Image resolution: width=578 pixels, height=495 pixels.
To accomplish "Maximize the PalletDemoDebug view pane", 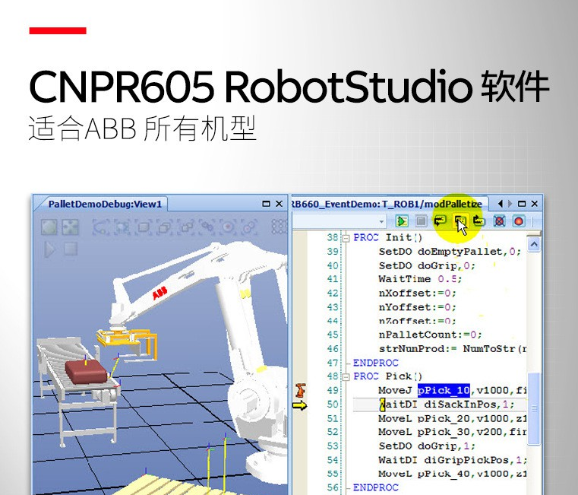I will pos(266,204).
